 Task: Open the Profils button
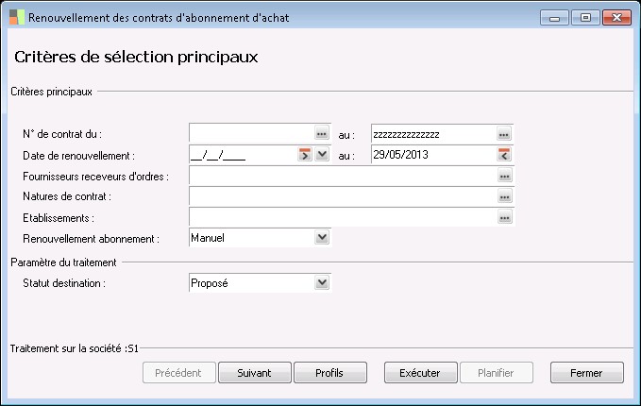[x=329, y=373]
